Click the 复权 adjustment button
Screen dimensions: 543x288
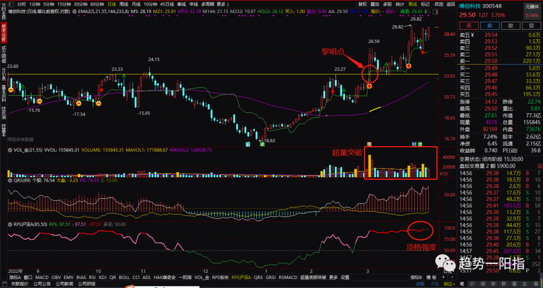pos(363,4)
